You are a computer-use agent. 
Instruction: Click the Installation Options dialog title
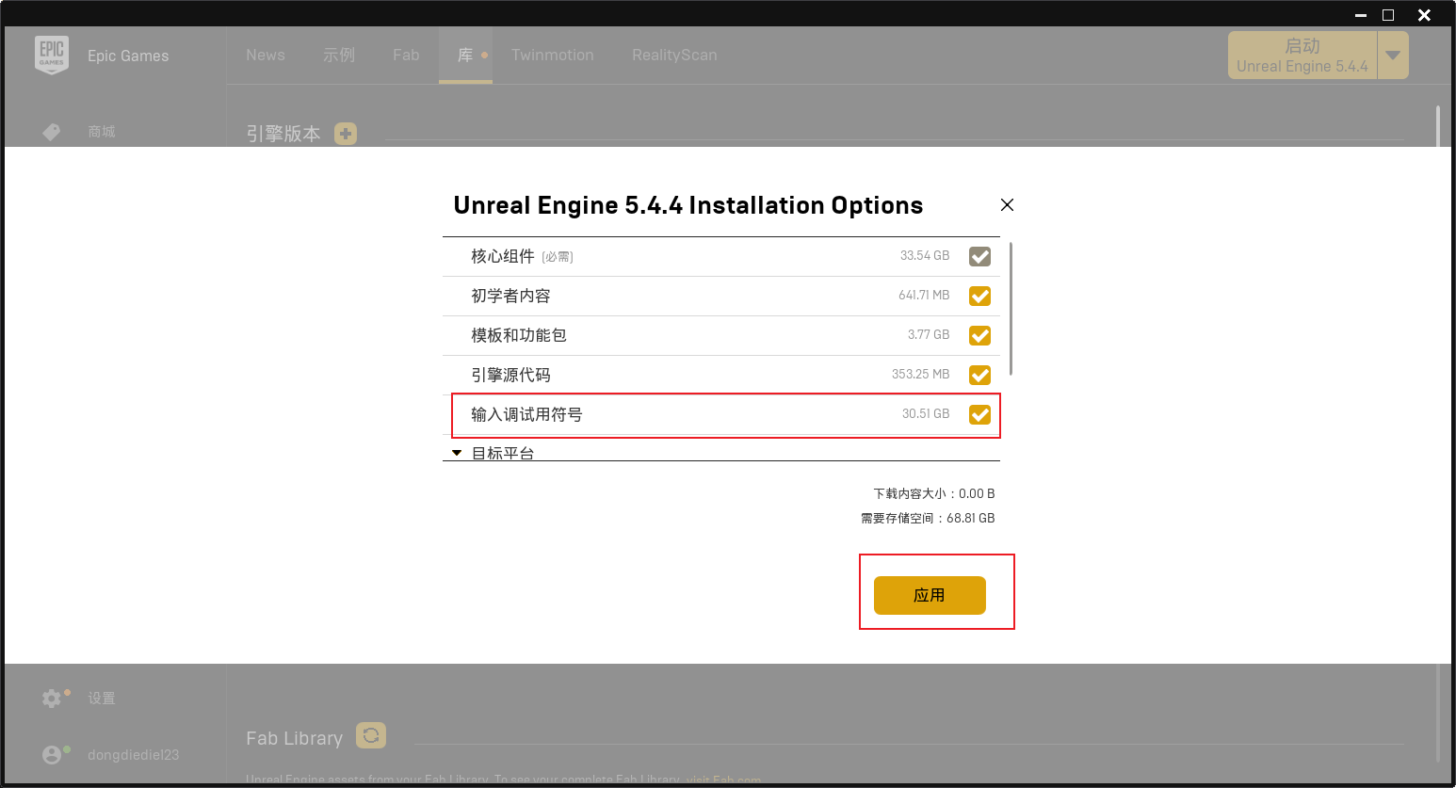point(688,205)
